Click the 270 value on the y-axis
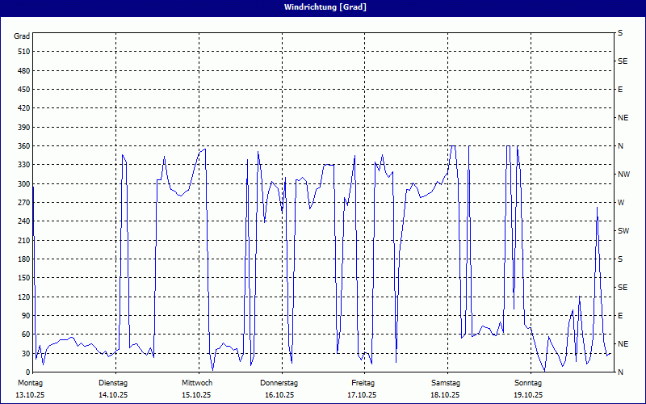The width and height of the screenshot is (646, 404). (x=23, y=203)
